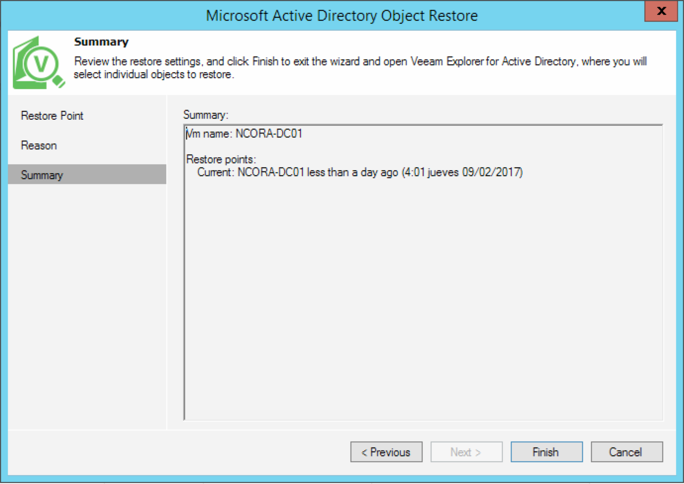Click the Cancel button
Screen dimensions: 684x484
click(x=626, y=451)
